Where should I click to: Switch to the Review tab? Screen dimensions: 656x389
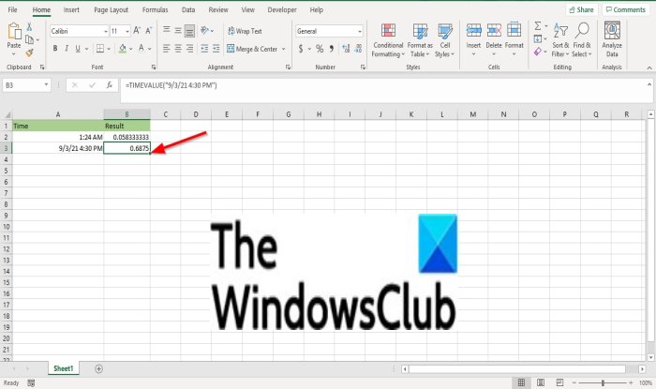pyautogui.click(x=218, y=9)
